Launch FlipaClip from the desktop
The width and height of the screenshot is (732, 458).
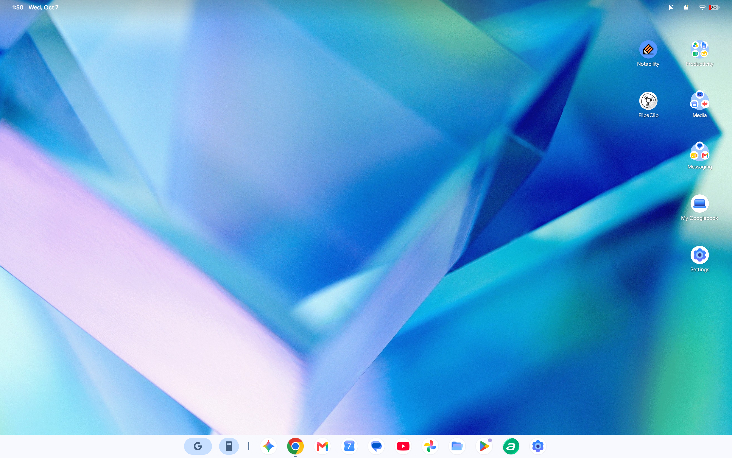coord(648,101)
